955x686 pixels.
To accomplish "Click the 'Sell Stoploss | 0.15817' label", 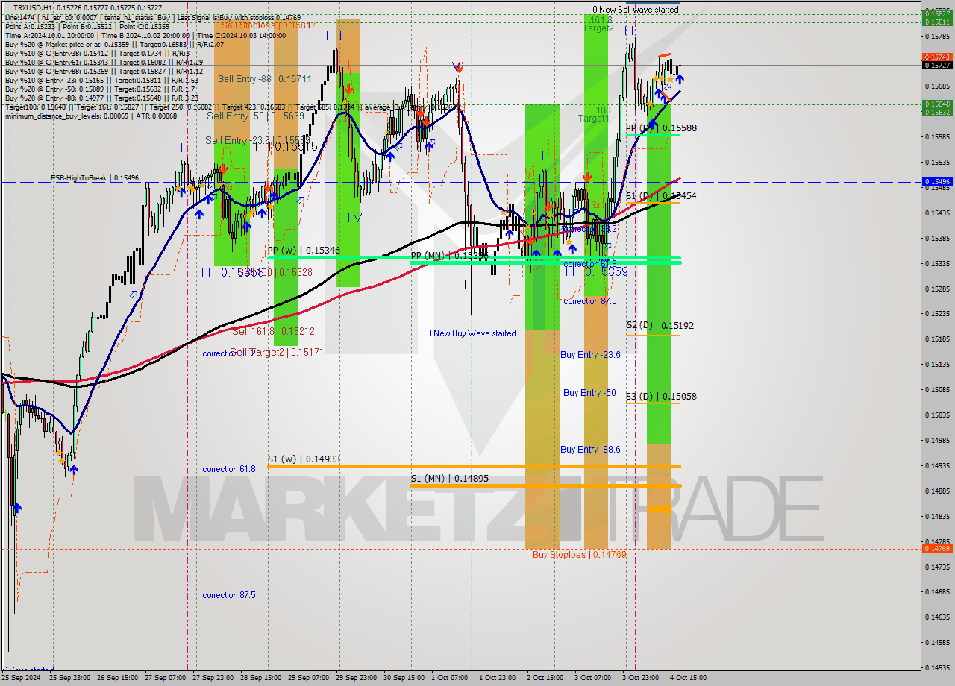I will coord(269,25).
